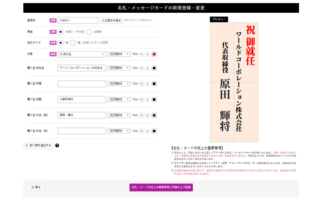The width and height of the screenshot is (322, 202).
Task: Expand font dropdown for 贈り主 氏名(姓)
Action: pyautogui.click(x=119, y=115)
